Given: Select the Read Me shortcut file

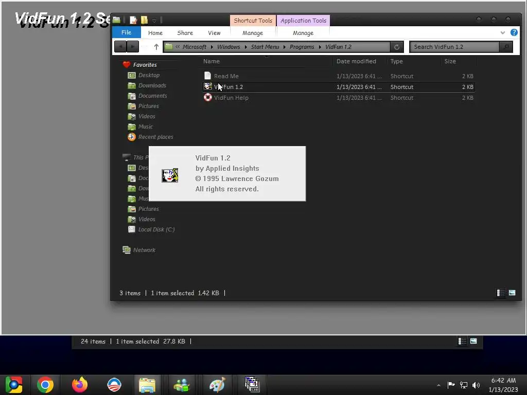Looking at the screenshot, I should (339, 76).
